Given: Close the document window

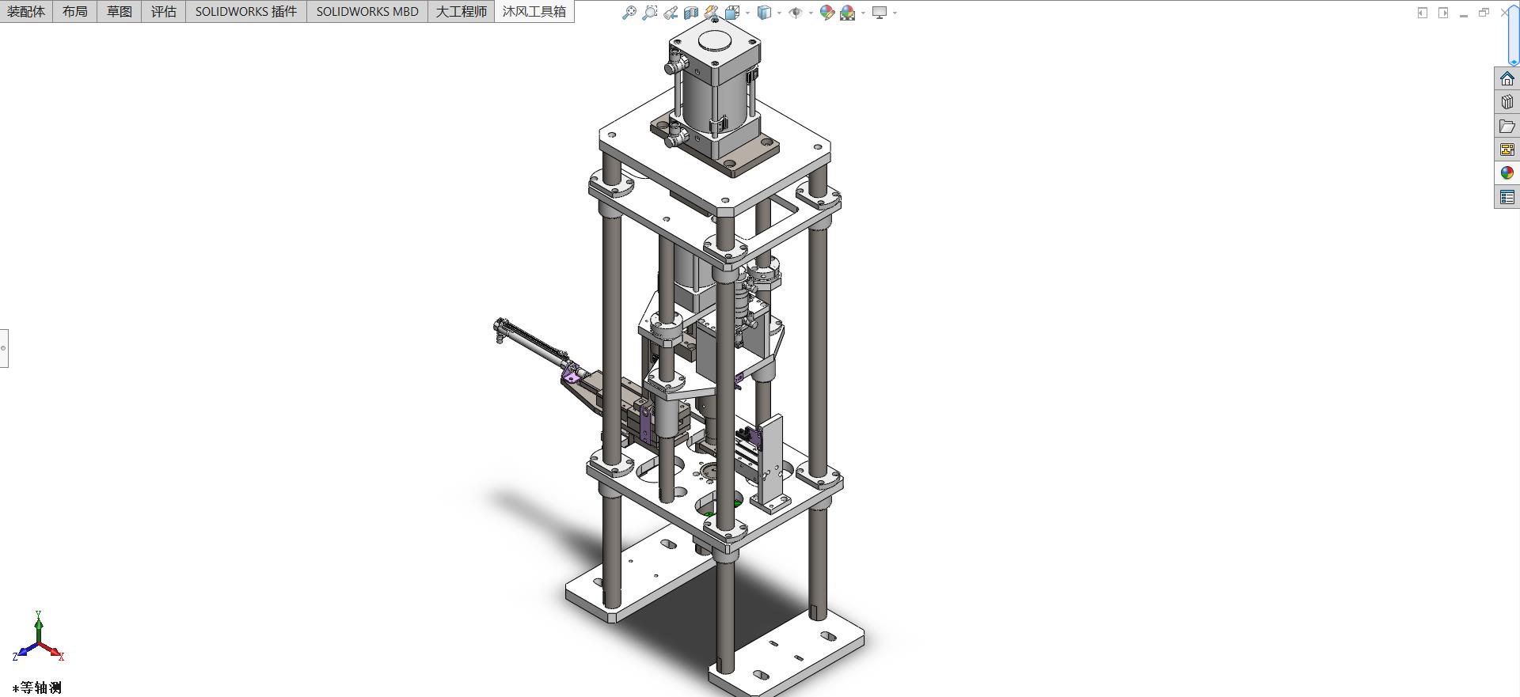Looking at the screenshot, I should point(1505,13).
